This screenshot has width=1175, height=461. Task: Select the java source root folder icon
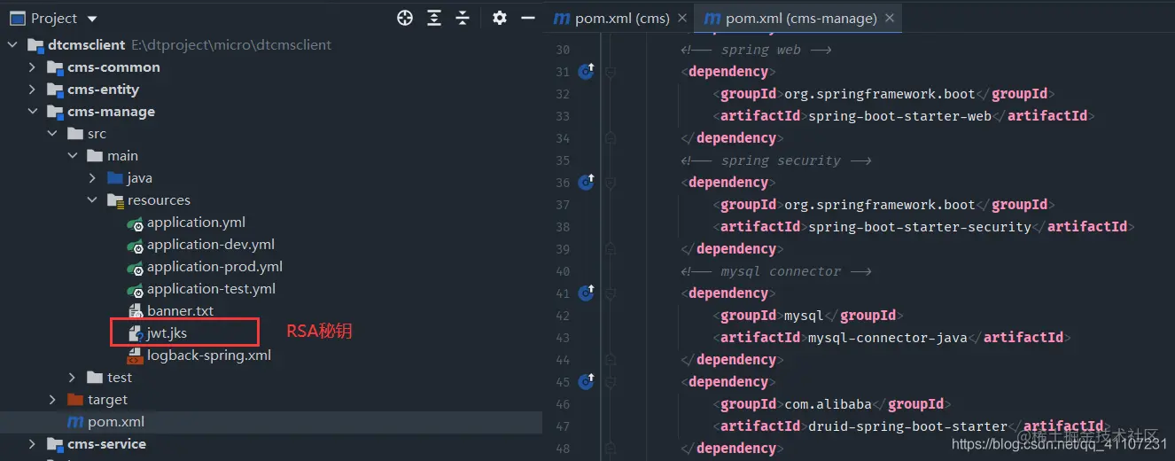114,177
